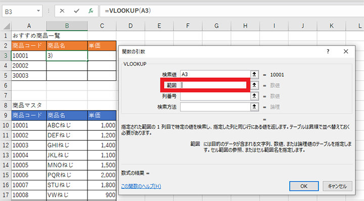364x201 pixels.
Task: Expand the Name Box dropdown arrow
Action: [x=38, y=11]
